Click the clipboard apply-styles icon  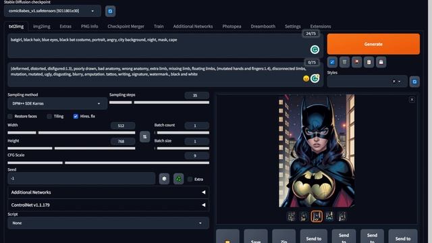click(369, 62)
